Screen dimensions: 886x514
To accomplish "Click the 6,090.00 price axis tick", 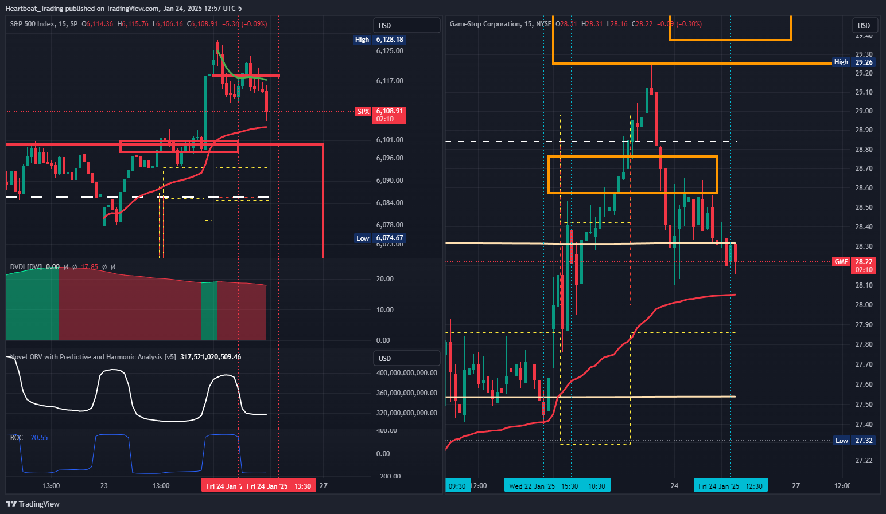I will [390, 181].
